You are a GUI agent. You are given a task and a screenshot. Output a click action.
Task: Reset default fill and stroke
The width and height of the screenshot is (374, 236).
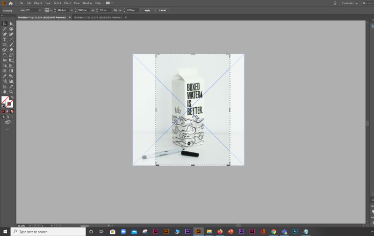tap(3, 106)
